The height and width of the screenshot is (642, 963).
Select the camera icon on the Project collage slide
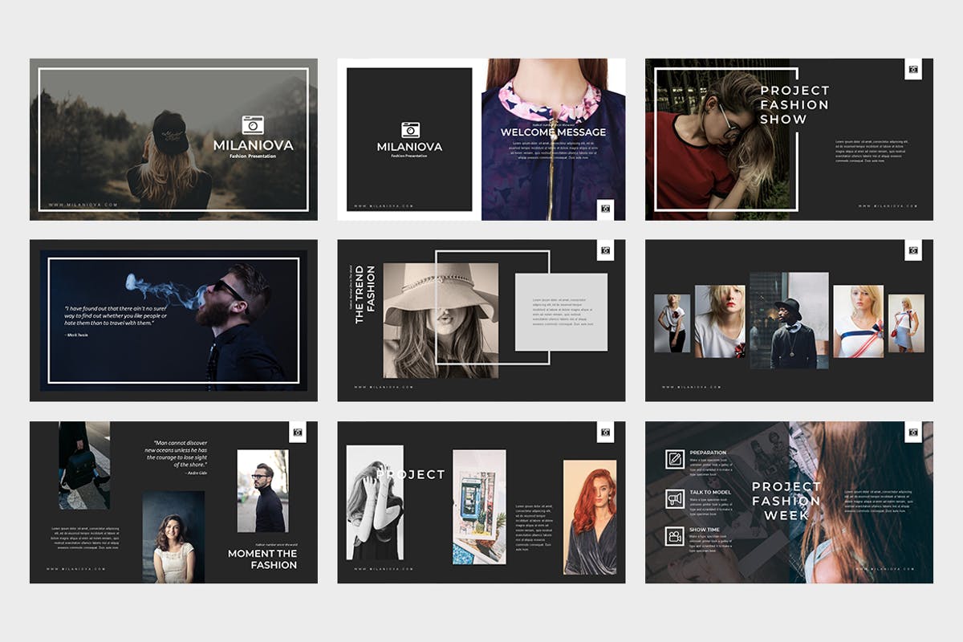pos(606,431)
